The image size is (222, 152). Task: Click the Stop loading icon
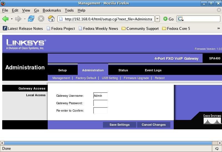click(x=41, y=19)
